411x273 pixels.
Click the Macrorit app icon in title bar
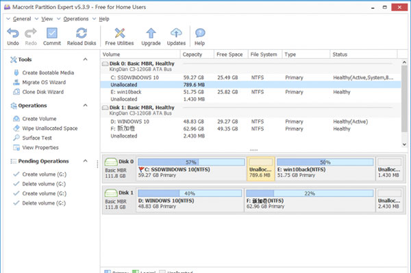click(7, 7)
